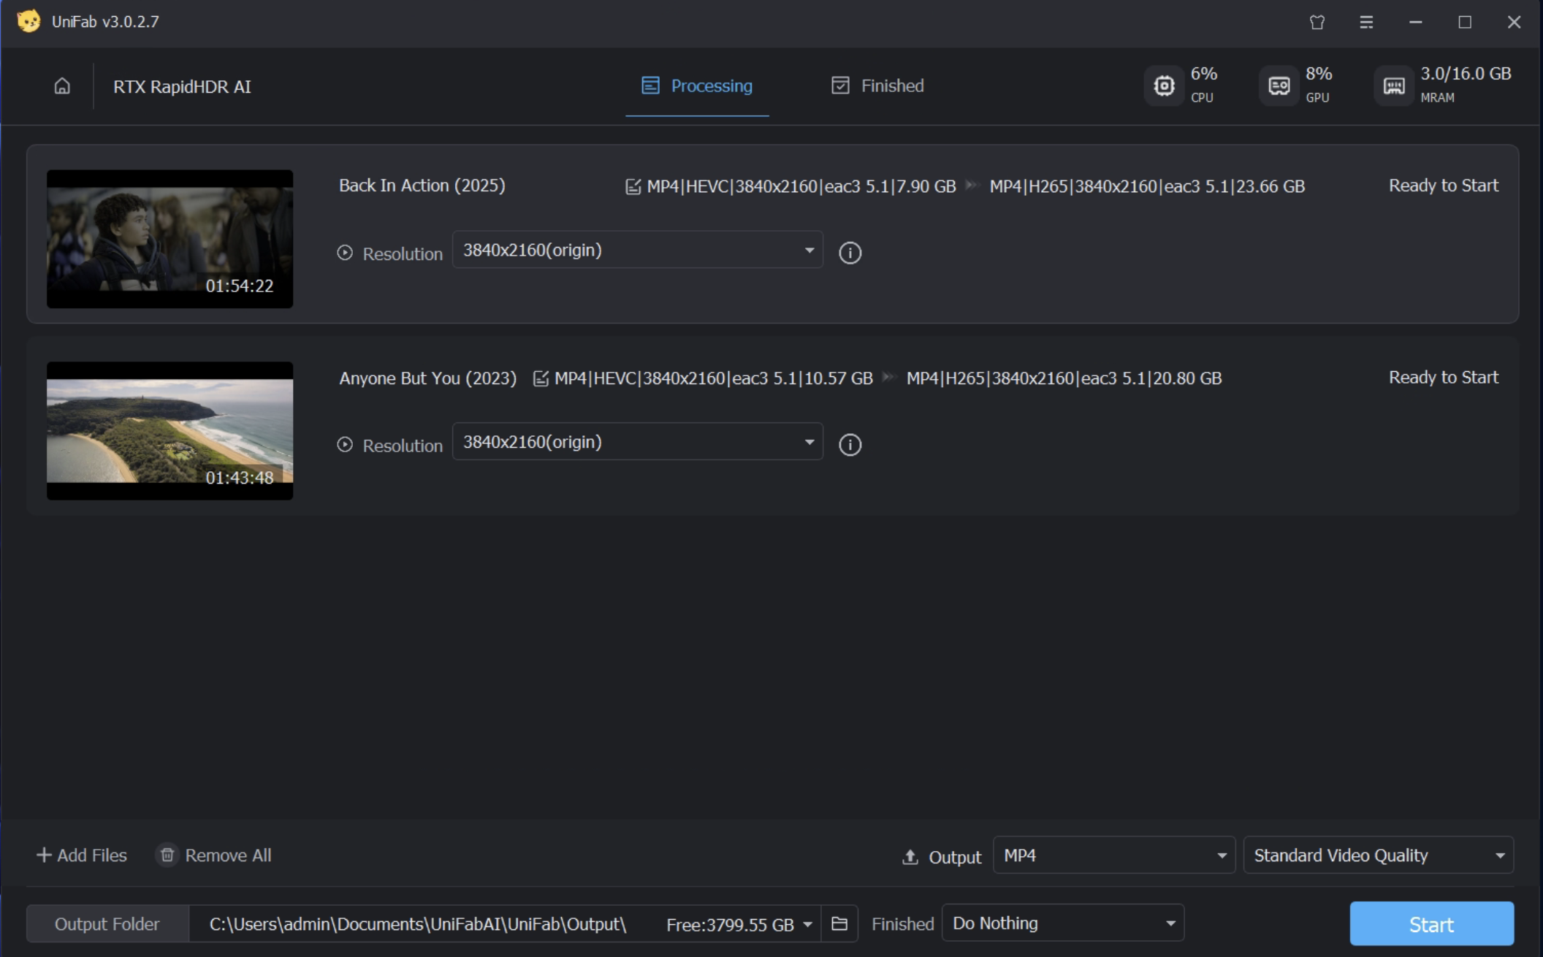Click edit icon for Anyone But You
The image size is (1543, 957).
pyautogui.click(x=541, y=378)
